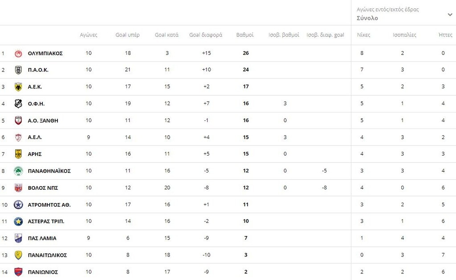This screenshot has width=456, height=280.
Task: Sort table by Νίκες column
Action: click(x=363, y=35)
